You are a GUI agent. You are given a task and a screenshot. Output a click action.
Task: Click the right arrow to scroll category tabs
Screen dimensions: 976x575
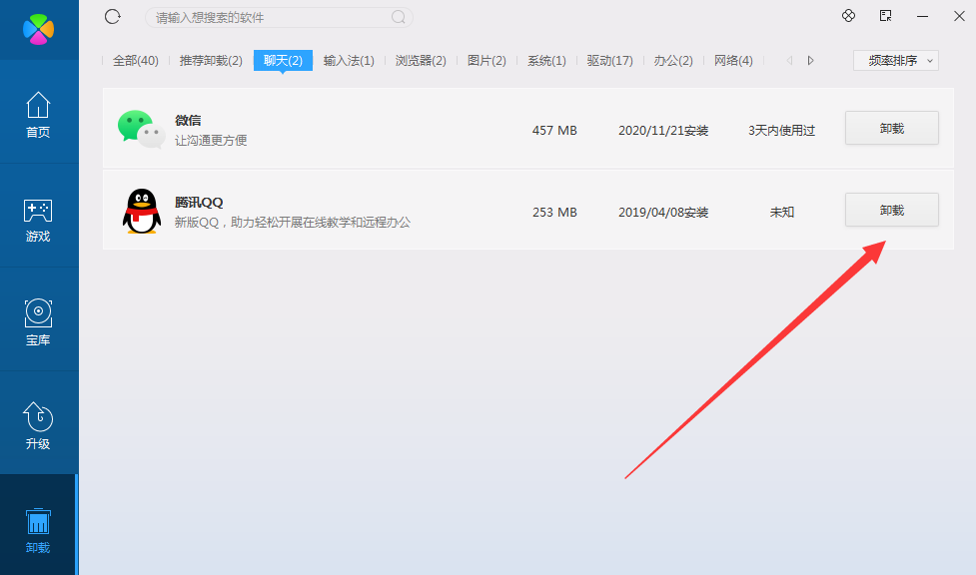811,60
